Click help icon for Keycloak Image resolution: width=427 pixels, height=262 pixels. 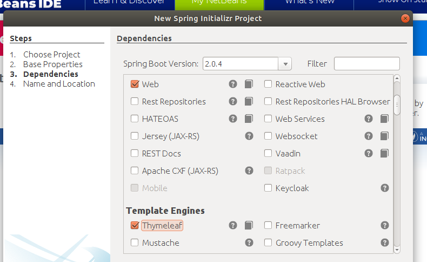384,188
